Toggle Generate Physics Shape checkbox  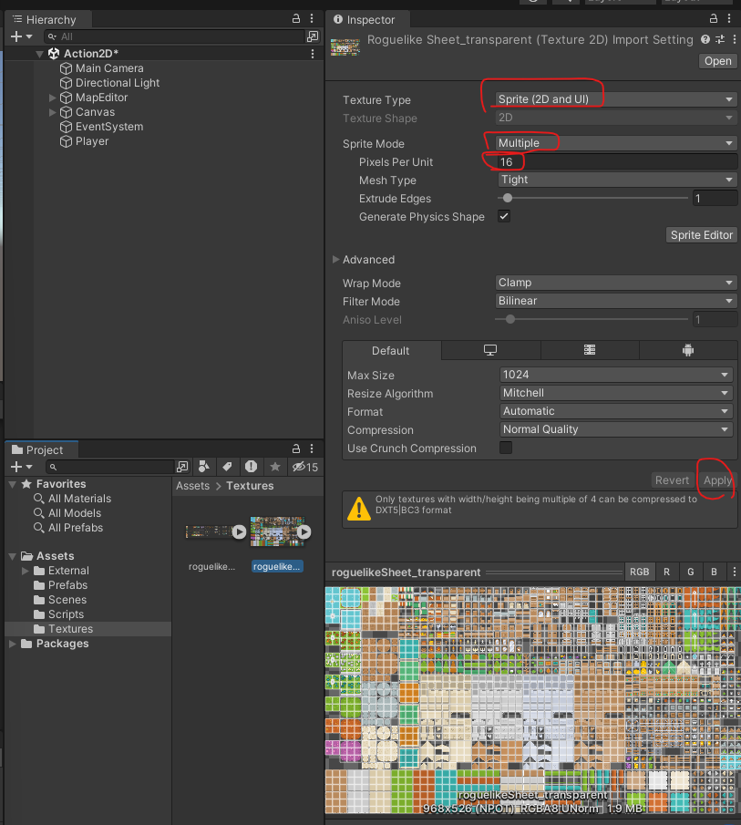[x=504, y=216]
